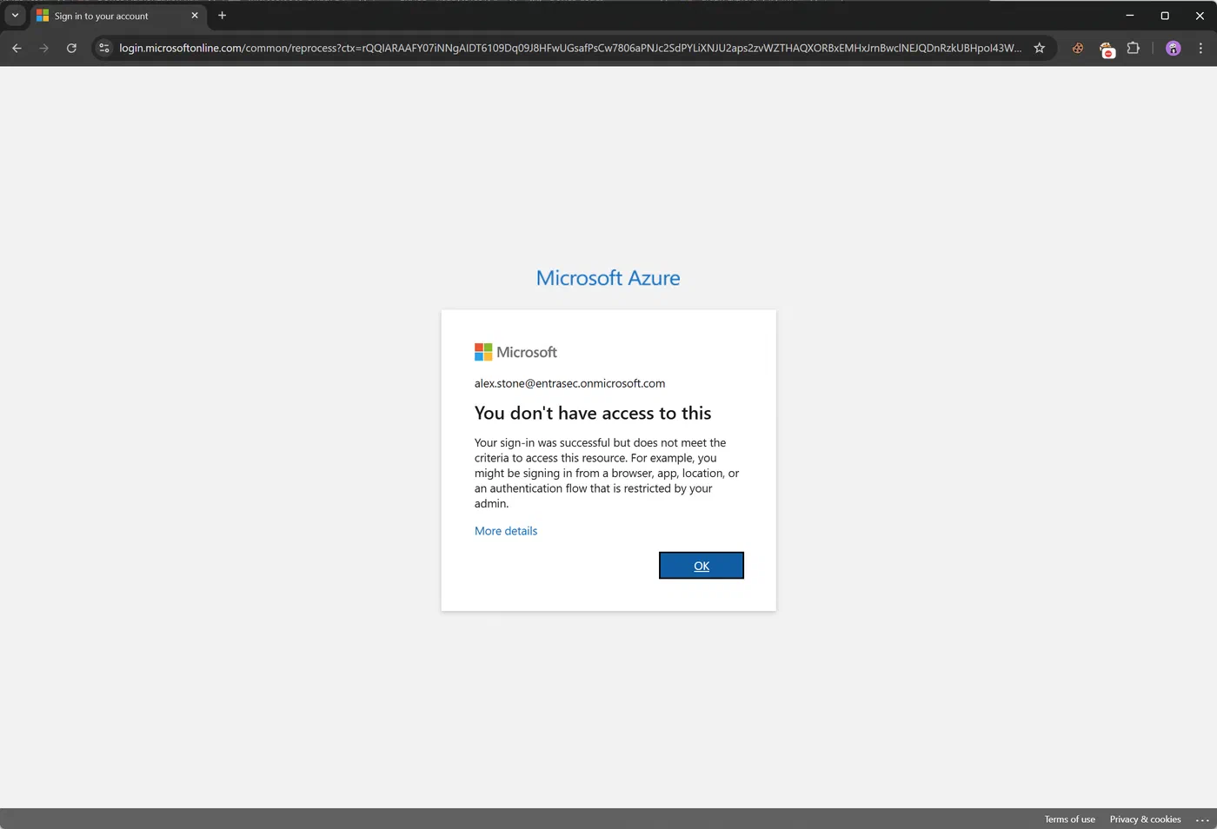Go back to the previous page
This screenshot has width=1217, height=829.
pyautogui.click(x=17, y=49)
